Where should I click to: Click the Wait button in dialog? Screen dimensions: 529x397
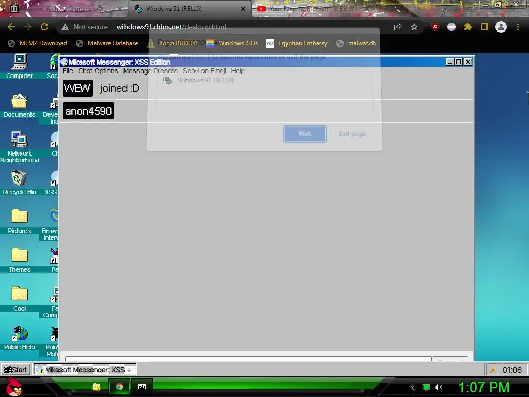305,134
